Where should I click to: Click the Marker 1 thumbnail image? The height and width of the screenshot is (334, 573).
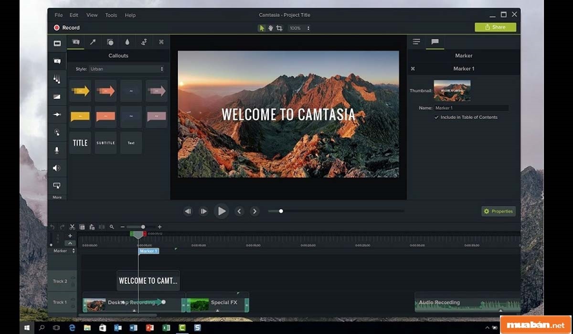pyautogui.click(x=452, y=90)
